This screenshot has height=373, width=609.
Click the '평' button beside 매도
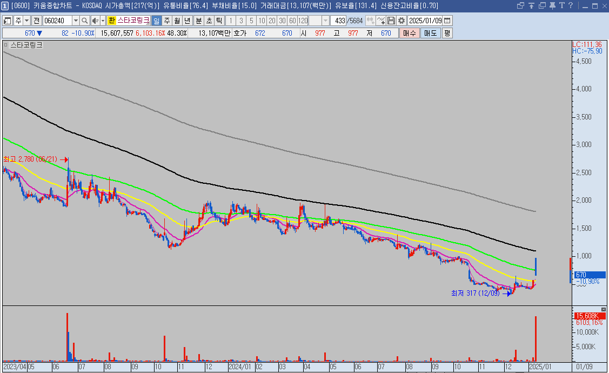(447, 33)
